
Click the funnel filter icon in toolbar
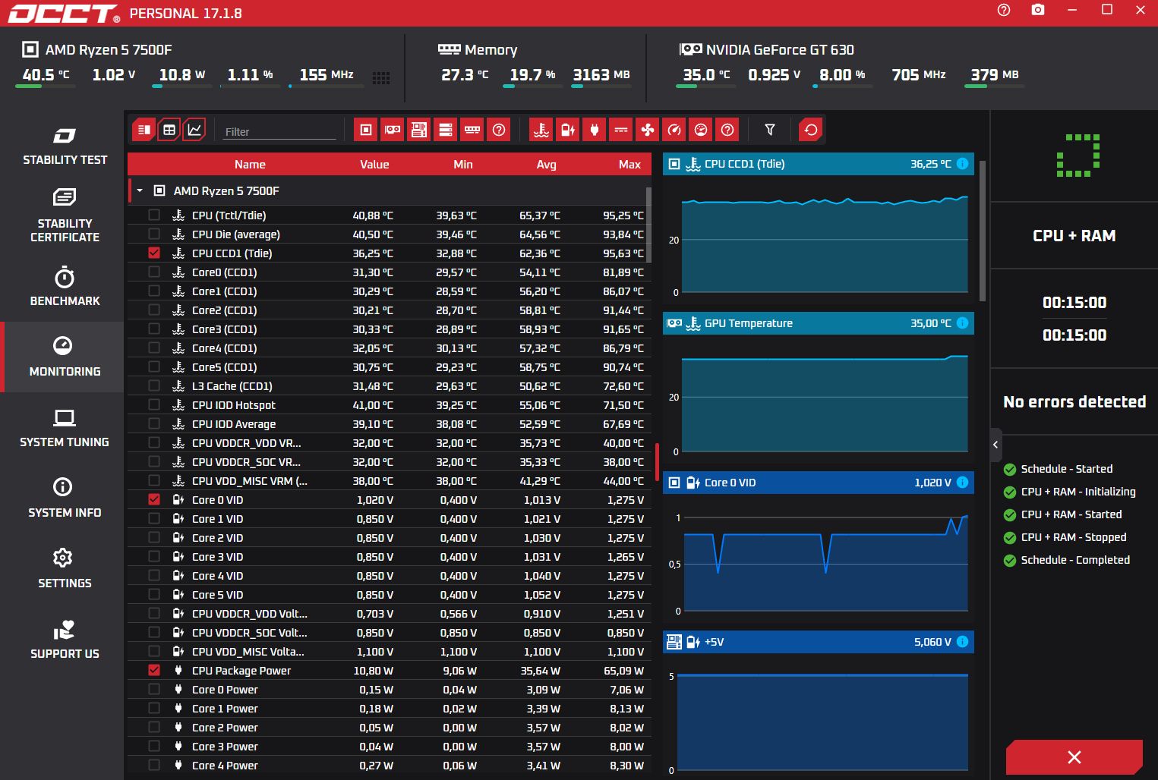(x=770, y=130)
